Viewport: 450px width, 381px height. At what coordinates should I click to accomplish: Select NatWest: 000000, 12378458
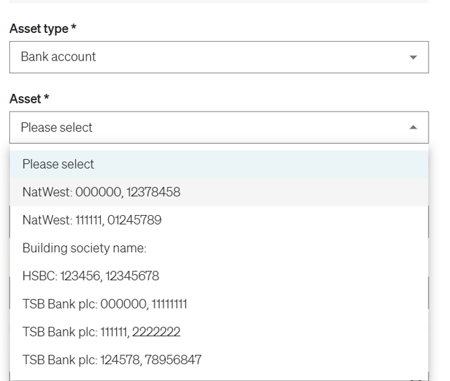coord(101,192)
